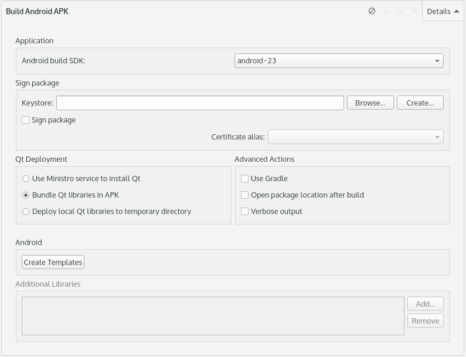
Task: Toggle Open package location after build
Action: click(x=244, y=195)
